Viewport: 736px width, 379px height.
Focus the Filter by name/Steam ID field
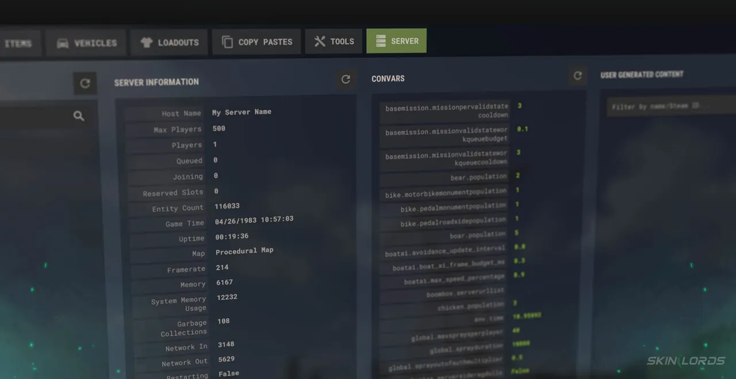671,106
